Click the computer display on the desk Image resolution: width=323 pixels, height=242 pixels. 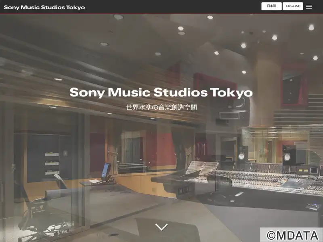(106, 170)
